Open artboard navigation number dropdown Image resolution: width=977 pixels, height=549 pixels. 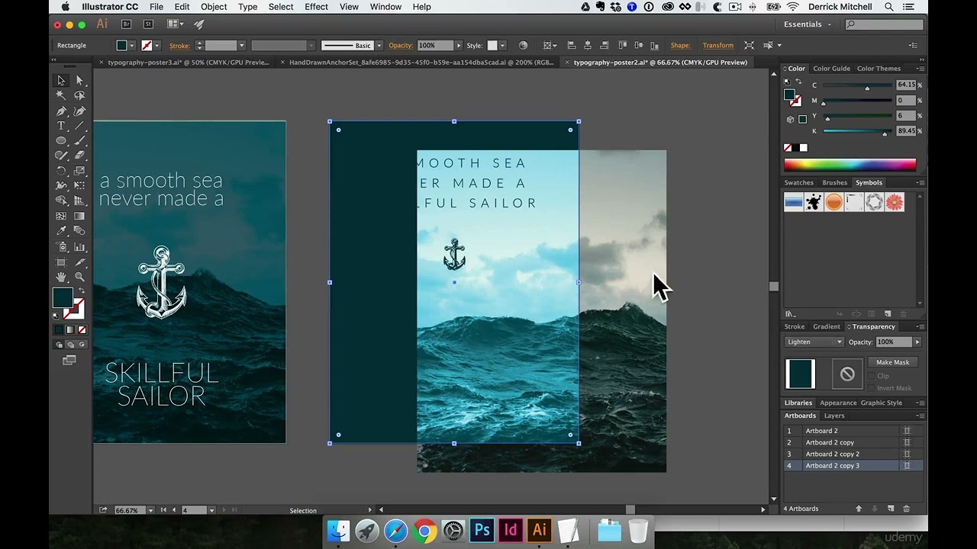(x=211, y=510)
